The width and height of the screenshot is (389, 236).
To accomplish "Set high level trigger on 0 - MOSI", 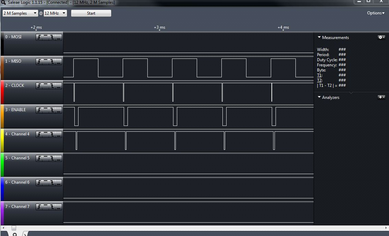I will (x=46, y=37).
